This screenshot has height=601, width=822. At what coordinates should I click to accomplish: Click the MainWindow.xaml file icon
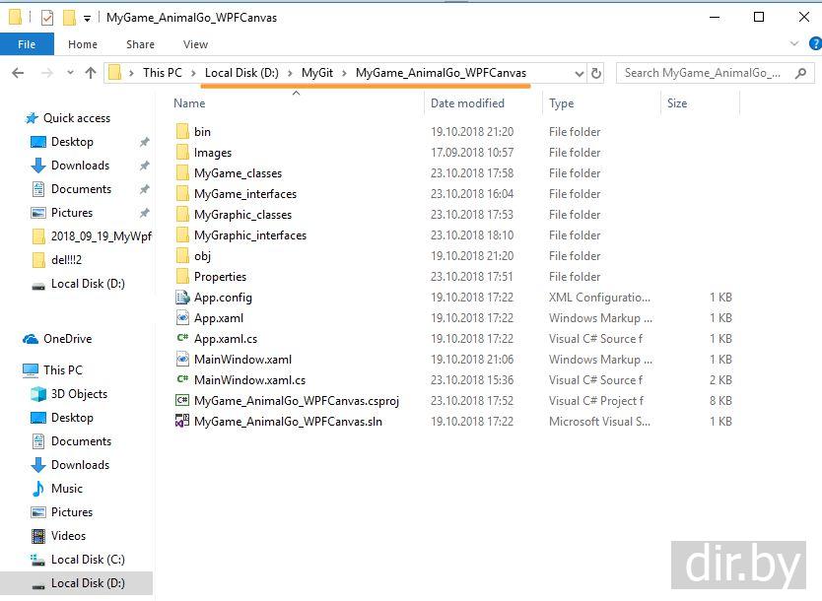182,359
